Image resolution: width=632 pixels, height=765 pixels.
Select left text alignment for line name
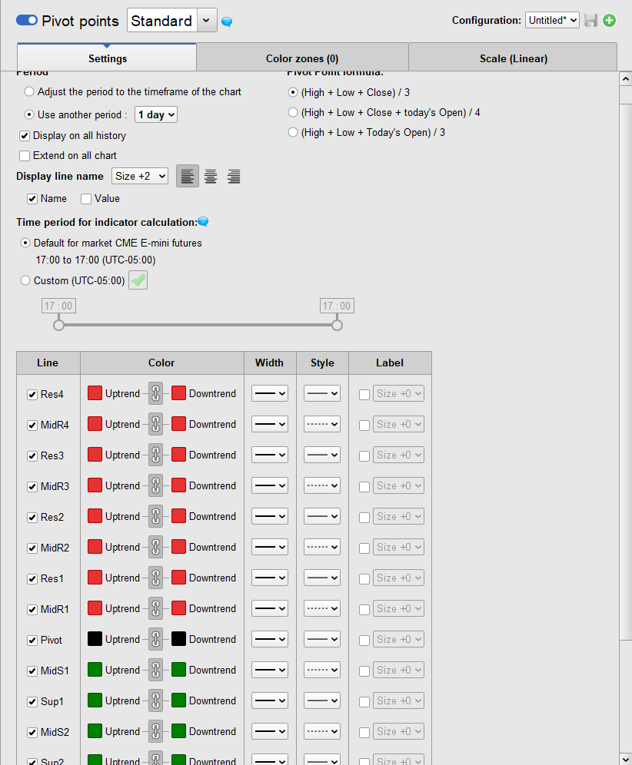[x=187, y=177]
